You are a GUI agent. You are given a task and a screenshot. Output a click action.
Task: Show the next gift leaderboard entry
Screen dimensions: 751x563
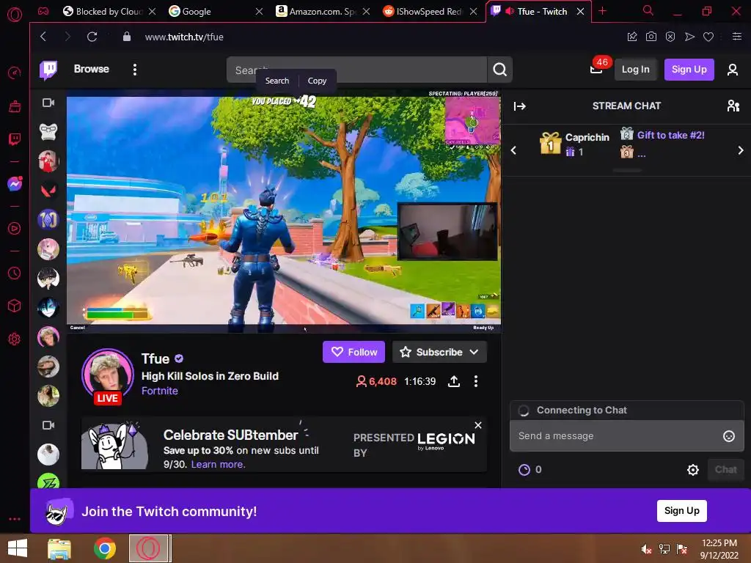tap(741, 150)
